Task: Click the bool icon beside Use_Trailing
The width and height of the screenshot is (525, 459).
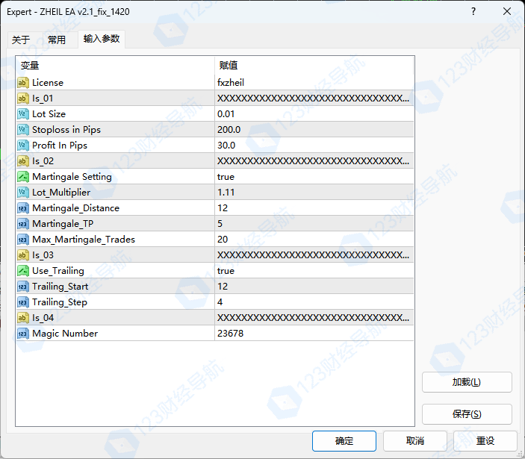Action: 22,271
